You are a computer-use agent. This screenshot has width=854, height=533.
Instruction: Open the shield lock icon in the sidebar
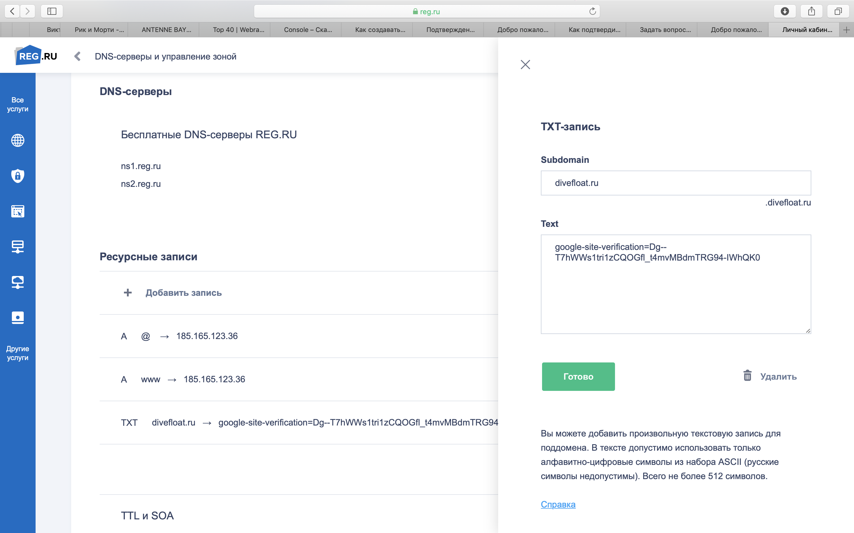(x=18, y=176)
